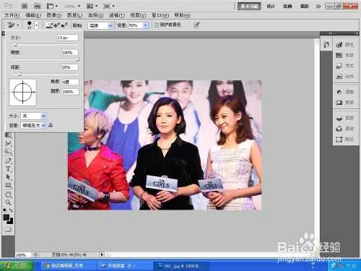
Task: Open the 钢笔压力 tolerance dropdown in brush popup
Action: [x=34, y=125]
